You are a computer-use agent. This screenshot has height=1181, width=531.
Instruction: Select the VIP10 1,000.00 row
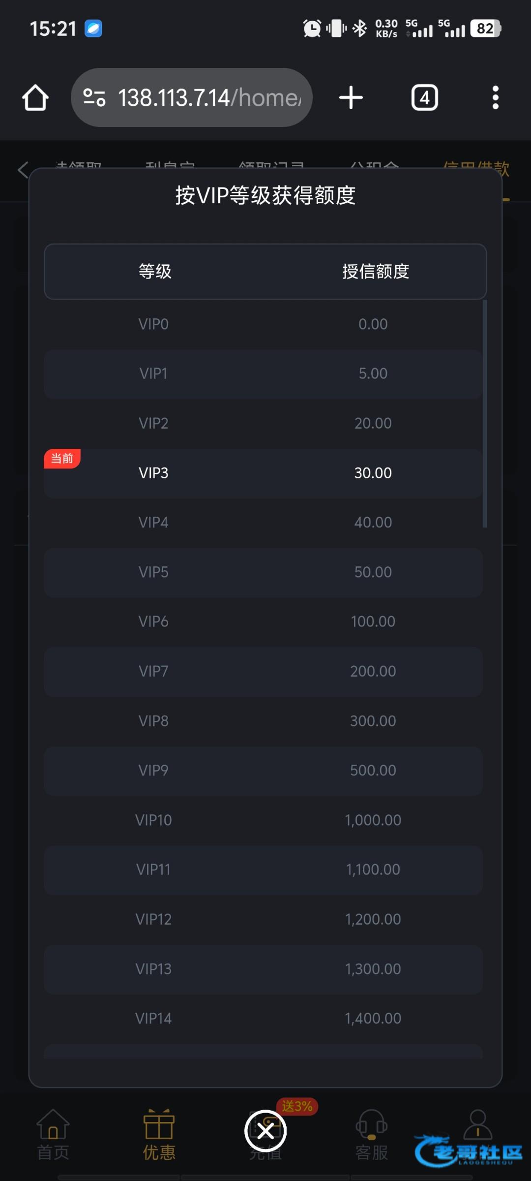pos(263,820)
